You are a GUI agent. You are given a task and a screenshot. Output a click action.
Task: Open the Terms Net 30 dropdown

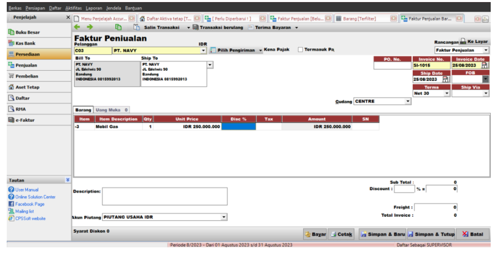pyautogui.click(x=447, y=93)
